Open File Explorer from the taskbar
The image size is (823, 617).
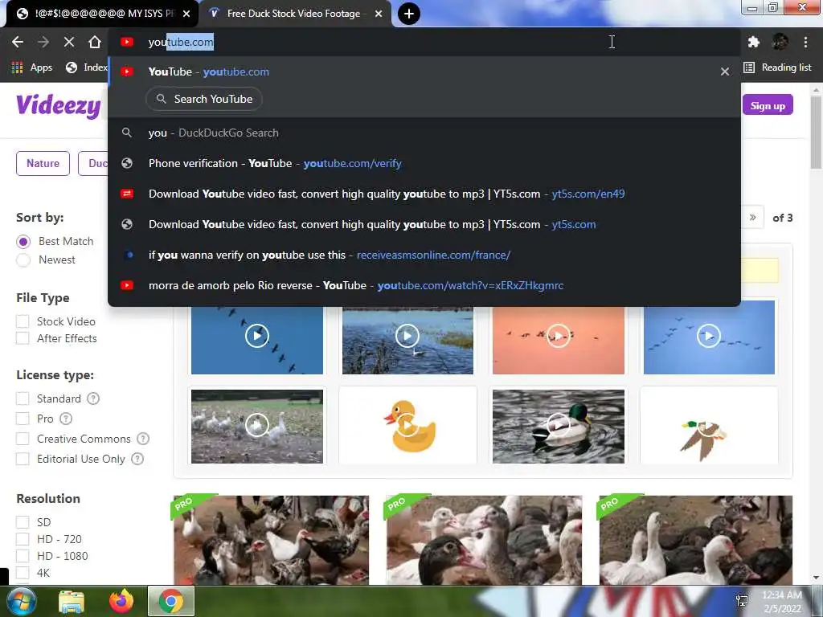(x=72, y=602)
